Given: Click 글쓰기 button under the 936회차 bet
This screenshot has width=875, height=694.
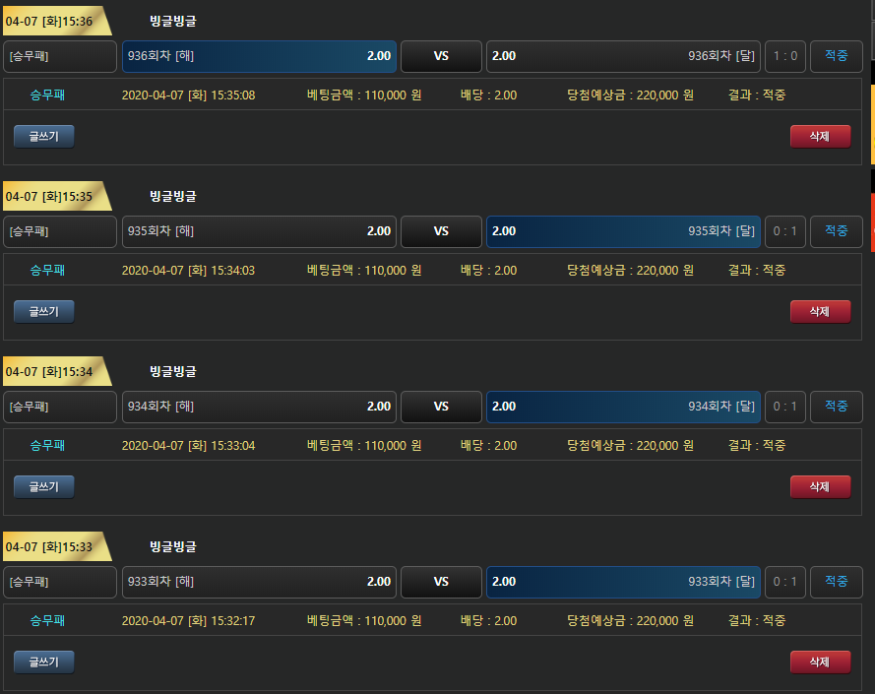Looking at the screenshot, I should tap(44, 137).
